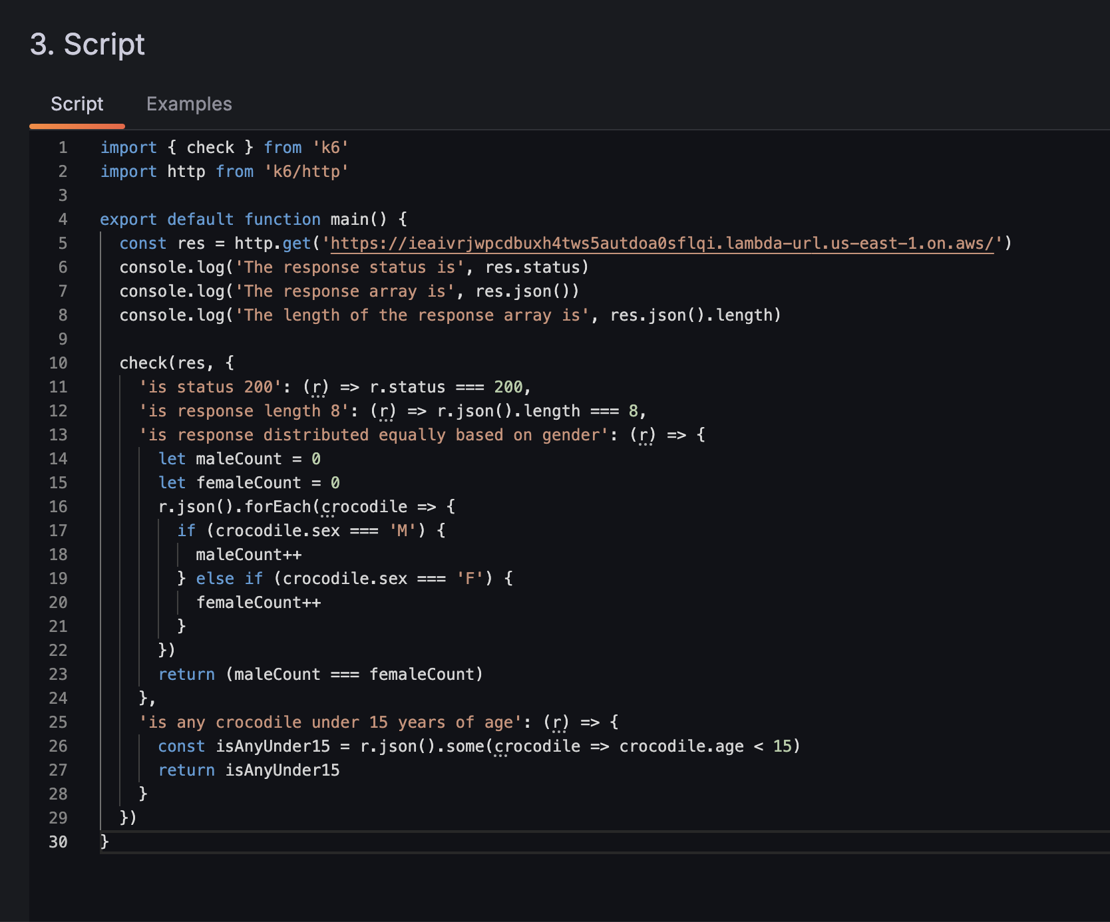1110x922 pixels.
Task: Click 'The response array is' string
Action: coord(345,291)
